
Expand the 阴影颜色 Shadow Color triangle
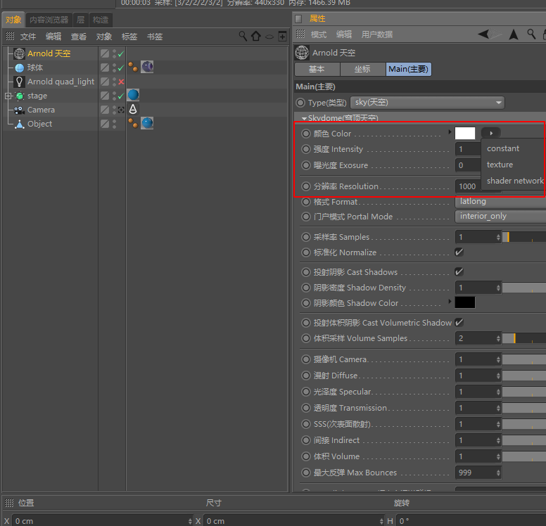[x=450, y=301]
